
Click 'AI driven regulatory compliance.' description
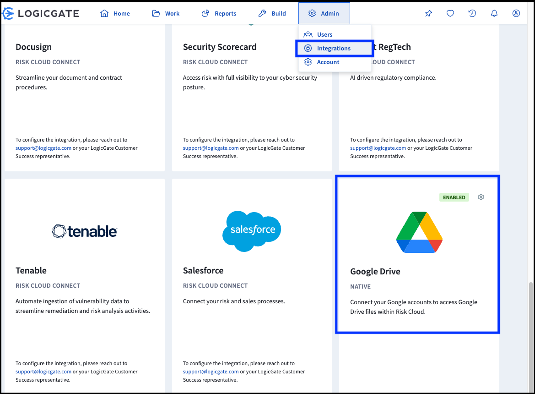point(394,77)
